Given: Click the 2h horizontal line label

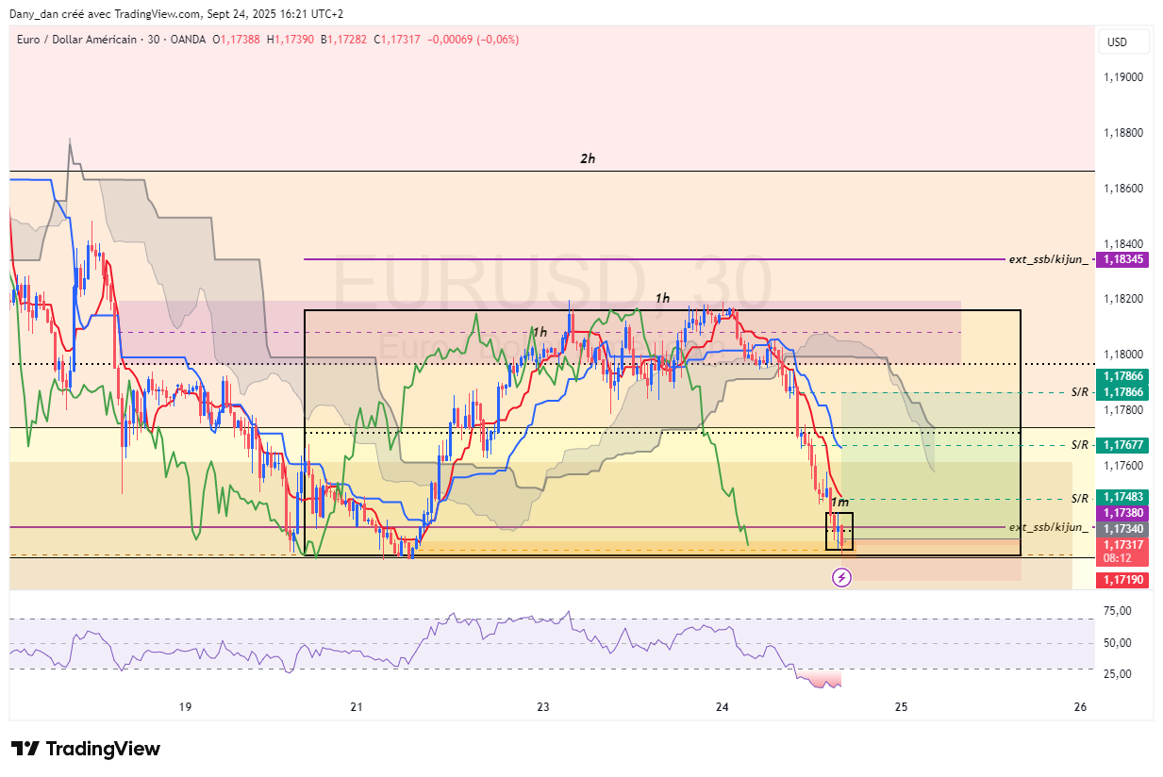Looking at the screenshot, I should [588, 159].
